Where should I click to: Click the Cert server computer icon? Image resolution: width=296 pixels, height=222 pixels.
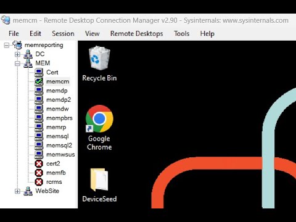pos(39,72)
